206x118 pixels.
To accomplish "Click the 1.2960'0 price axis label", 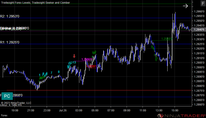I will 199,12.
